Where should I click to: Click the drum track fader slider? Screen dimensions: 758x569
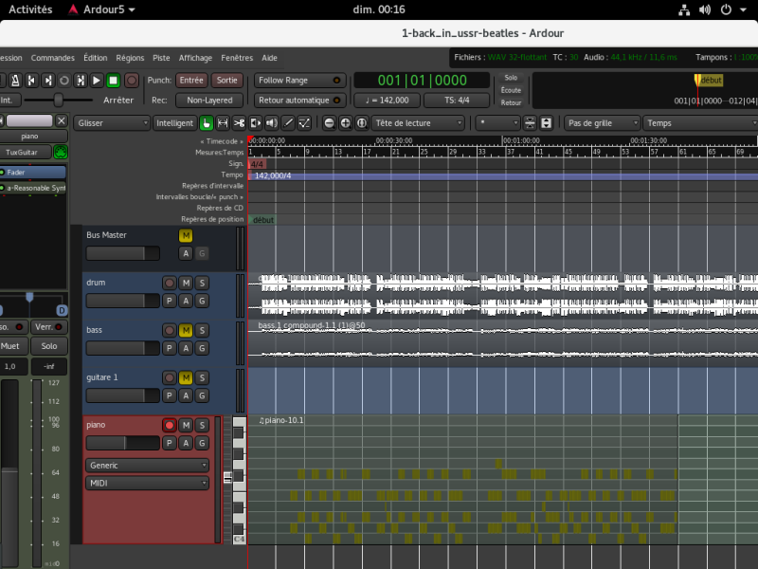pos(122,301)
